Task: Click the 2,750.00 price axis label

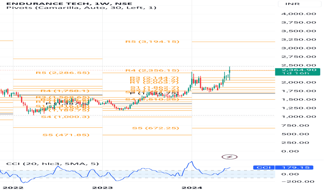Action: (x=299, y=57)
